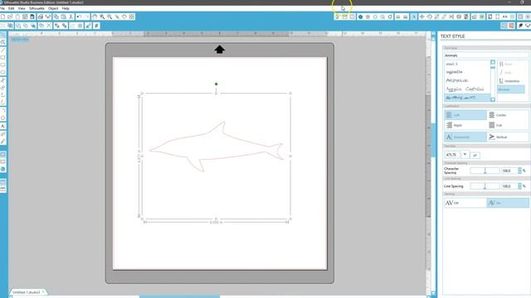The width and height of the screenshot is (531, 298).
Task: Click the pt unit button
Action: pyautogui.click(x=475, y=155)
